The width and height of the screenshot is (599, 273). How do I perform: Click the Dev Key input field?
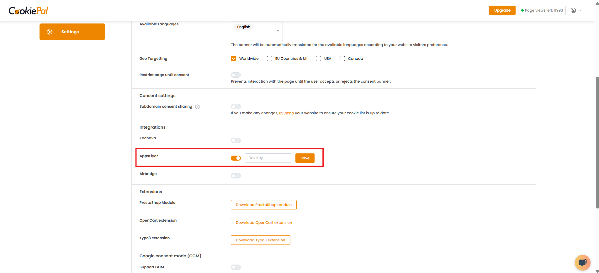pyautogui.click(x=268, y=158)
